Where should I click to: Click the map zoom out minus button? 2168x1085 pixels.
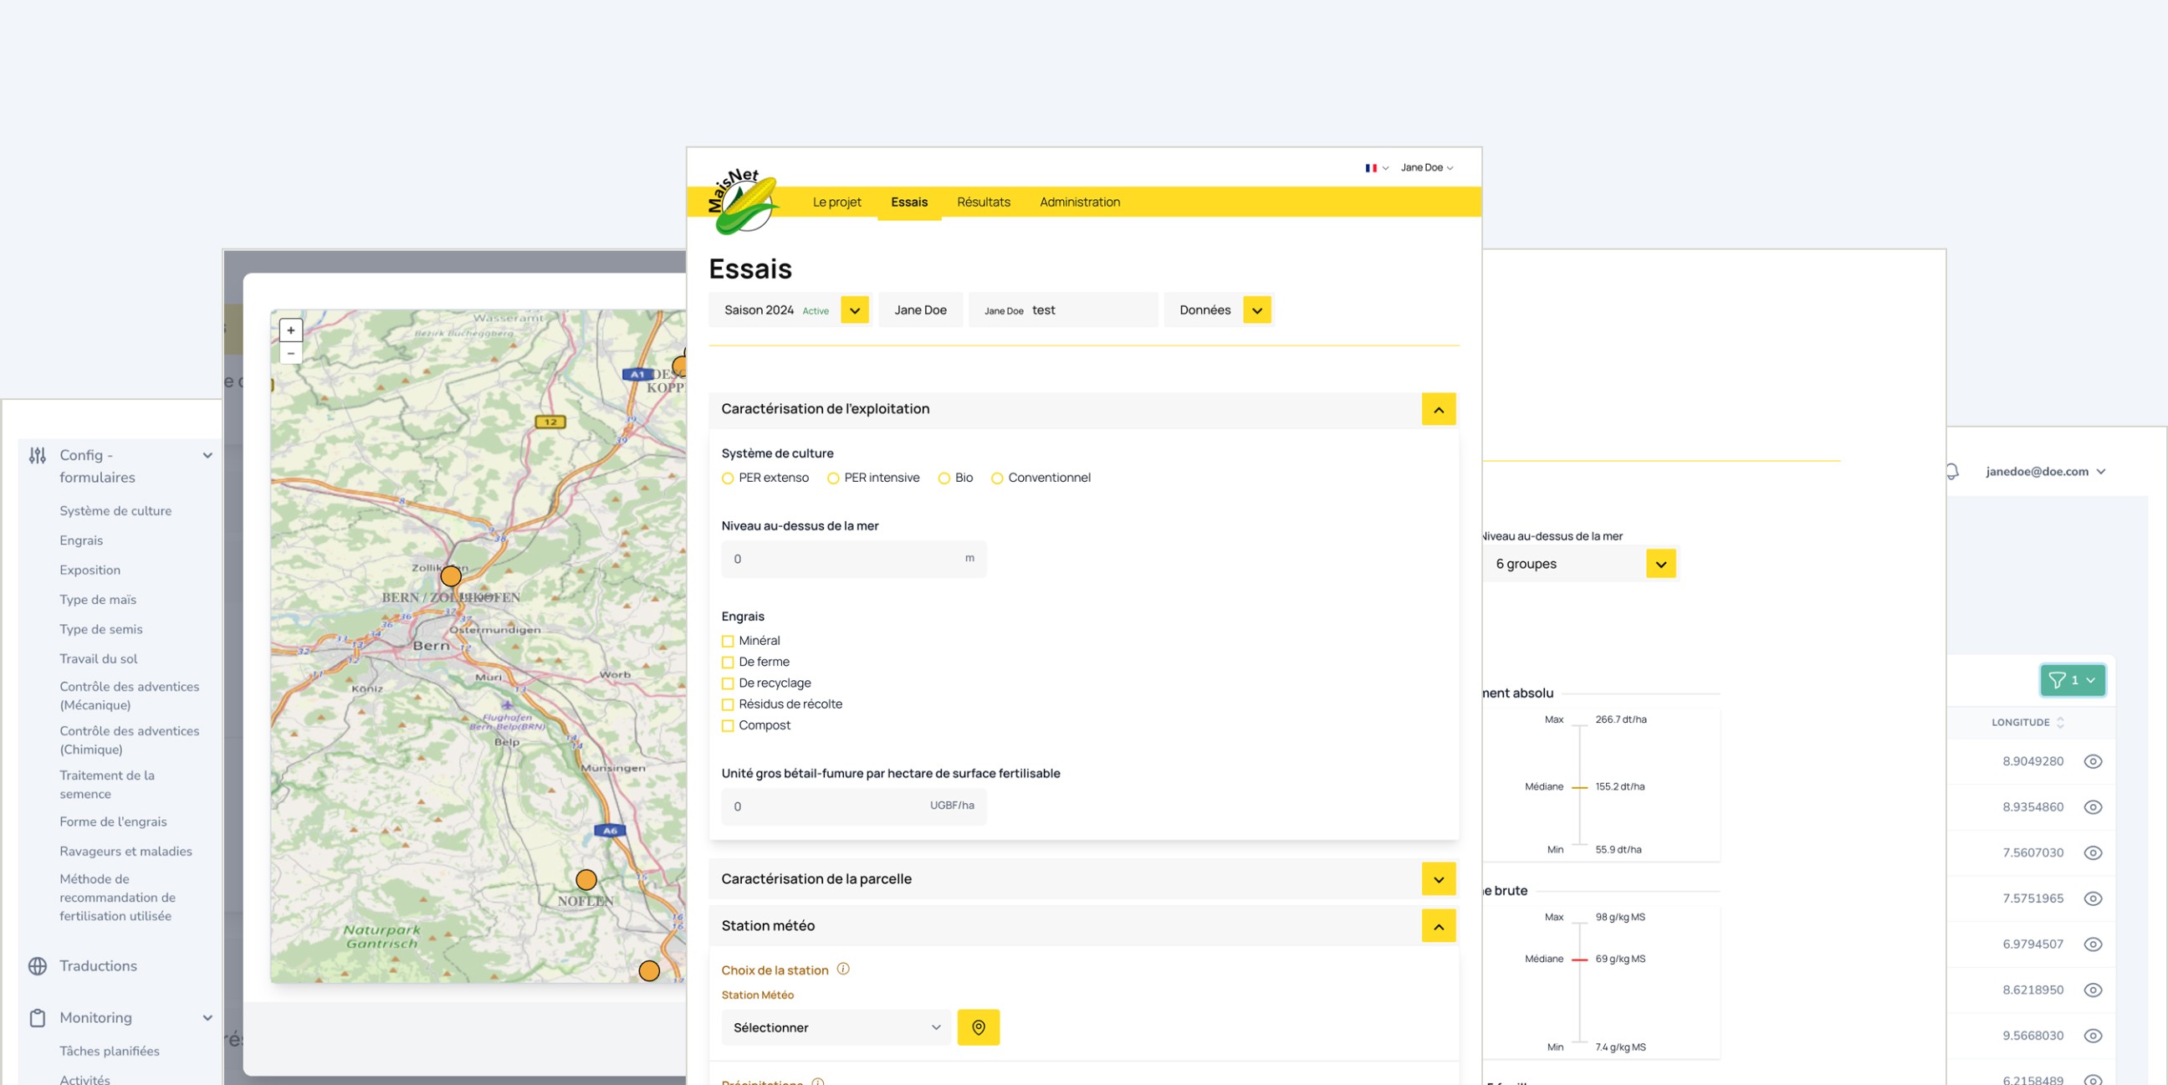290,353
